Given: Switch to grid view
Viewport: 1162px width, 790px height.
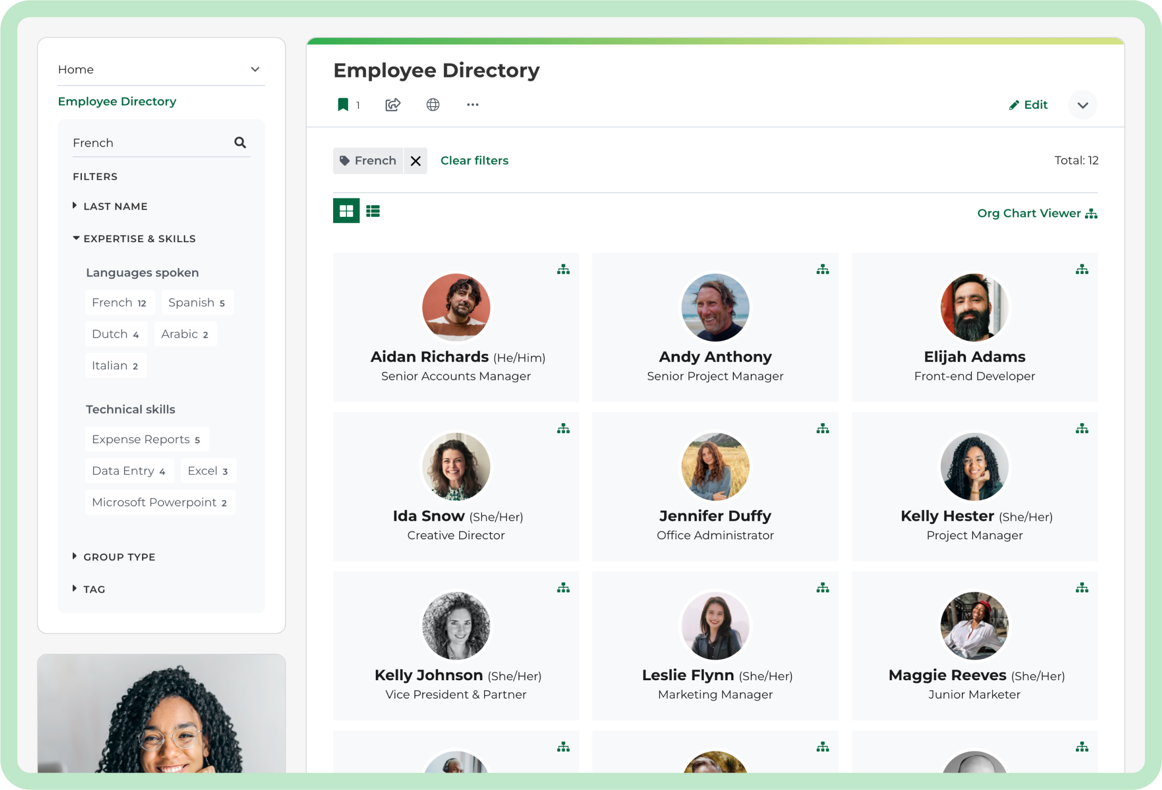Looking at the screenshot, I should pyautogui.click(x=346, y=211).
